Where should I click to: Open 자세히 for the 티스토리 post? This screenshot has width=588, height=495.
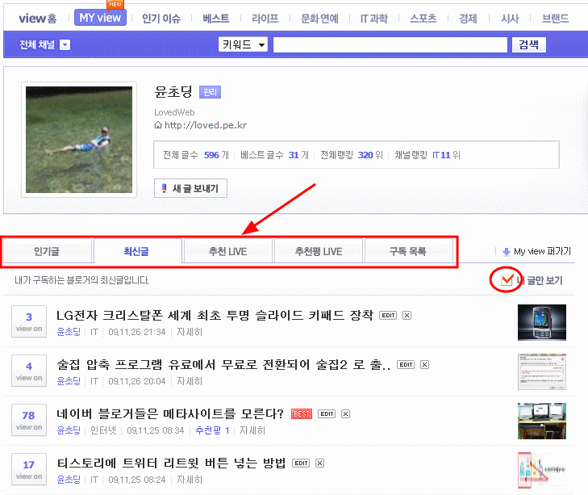pyautogui.click(x=190, y=480)
